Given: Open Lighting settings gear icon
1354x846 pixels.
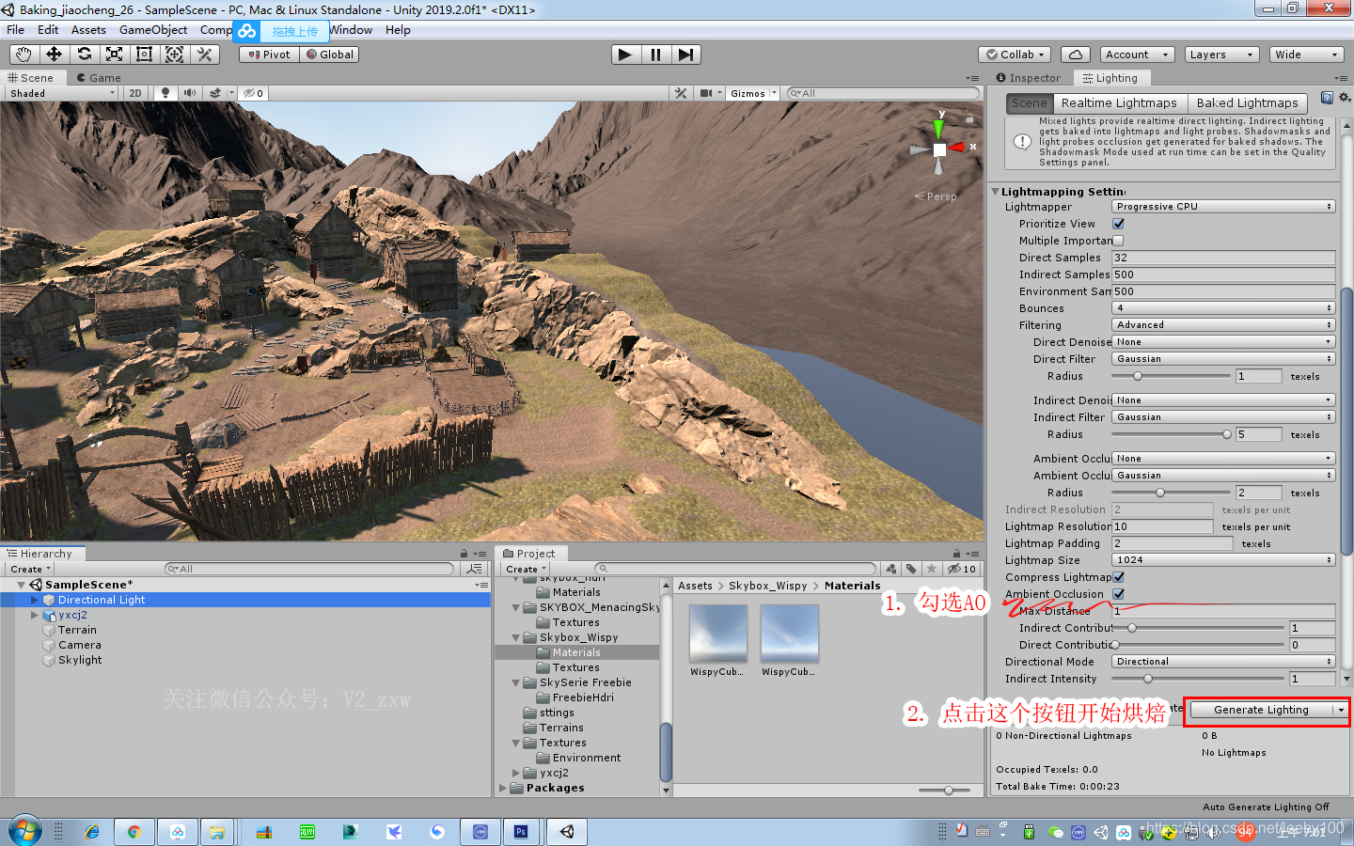Looking at the screenshot, I should click(x=1345, y=98).
